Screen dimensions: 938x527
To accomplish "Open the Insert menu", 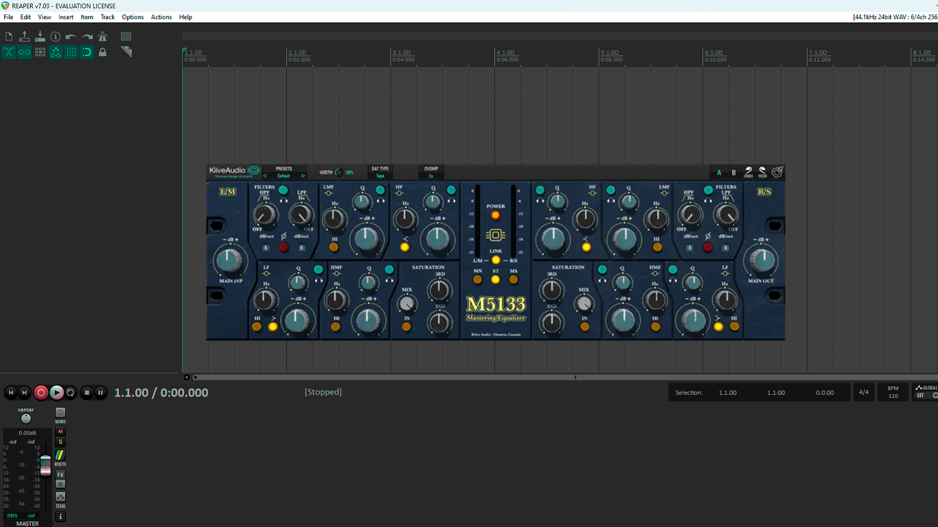I will coord(66,17).
